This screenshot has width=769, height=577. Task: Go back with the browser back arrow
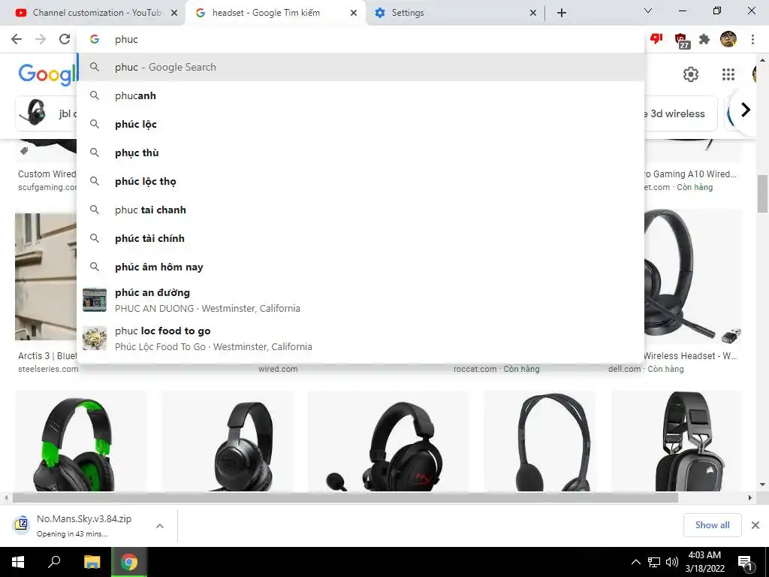[17, 39]
